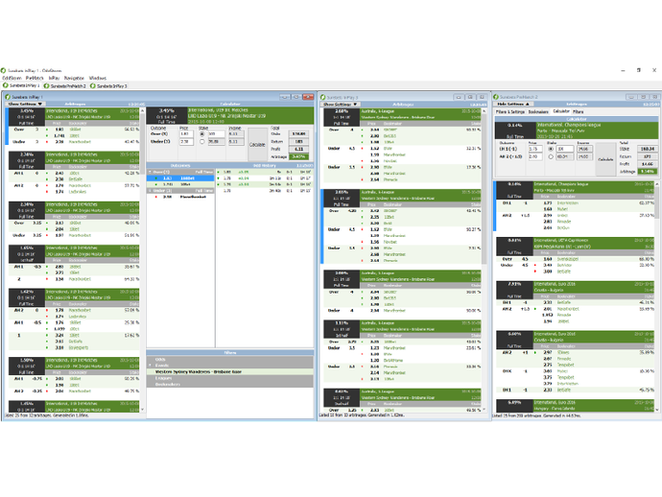Viewport: 662px width, 497px height.
Task: Open the InPlay menu
Action: pyautogui.click(x=54, y=78)
